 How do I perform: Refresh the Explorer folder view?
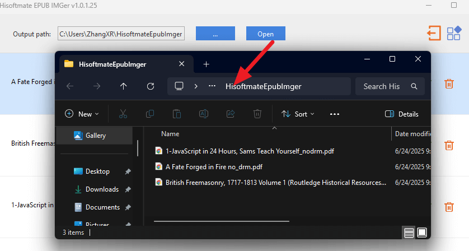(151, 86)
